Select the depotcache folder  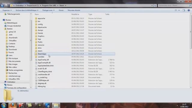(x=42, y=27)
